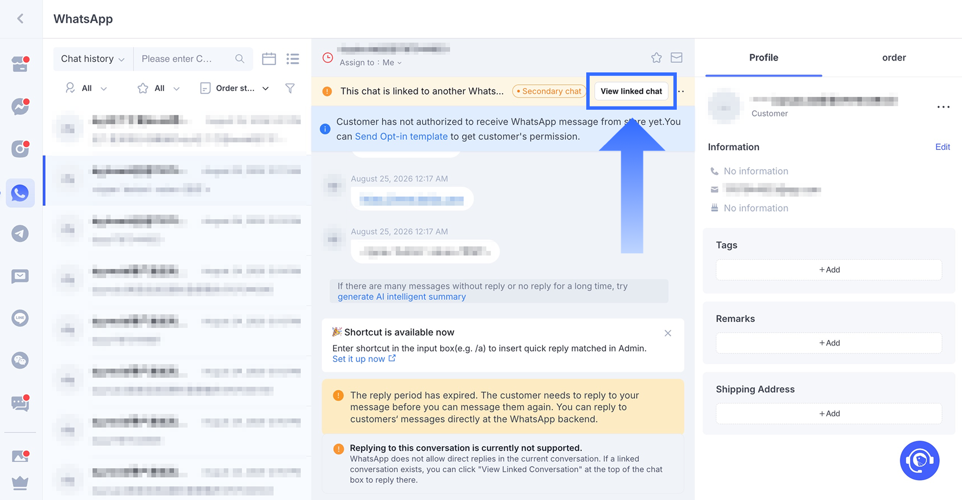Expand the star All filter dropdown
The height and width of the screenshot is (500, 962).
pos(159,88)
